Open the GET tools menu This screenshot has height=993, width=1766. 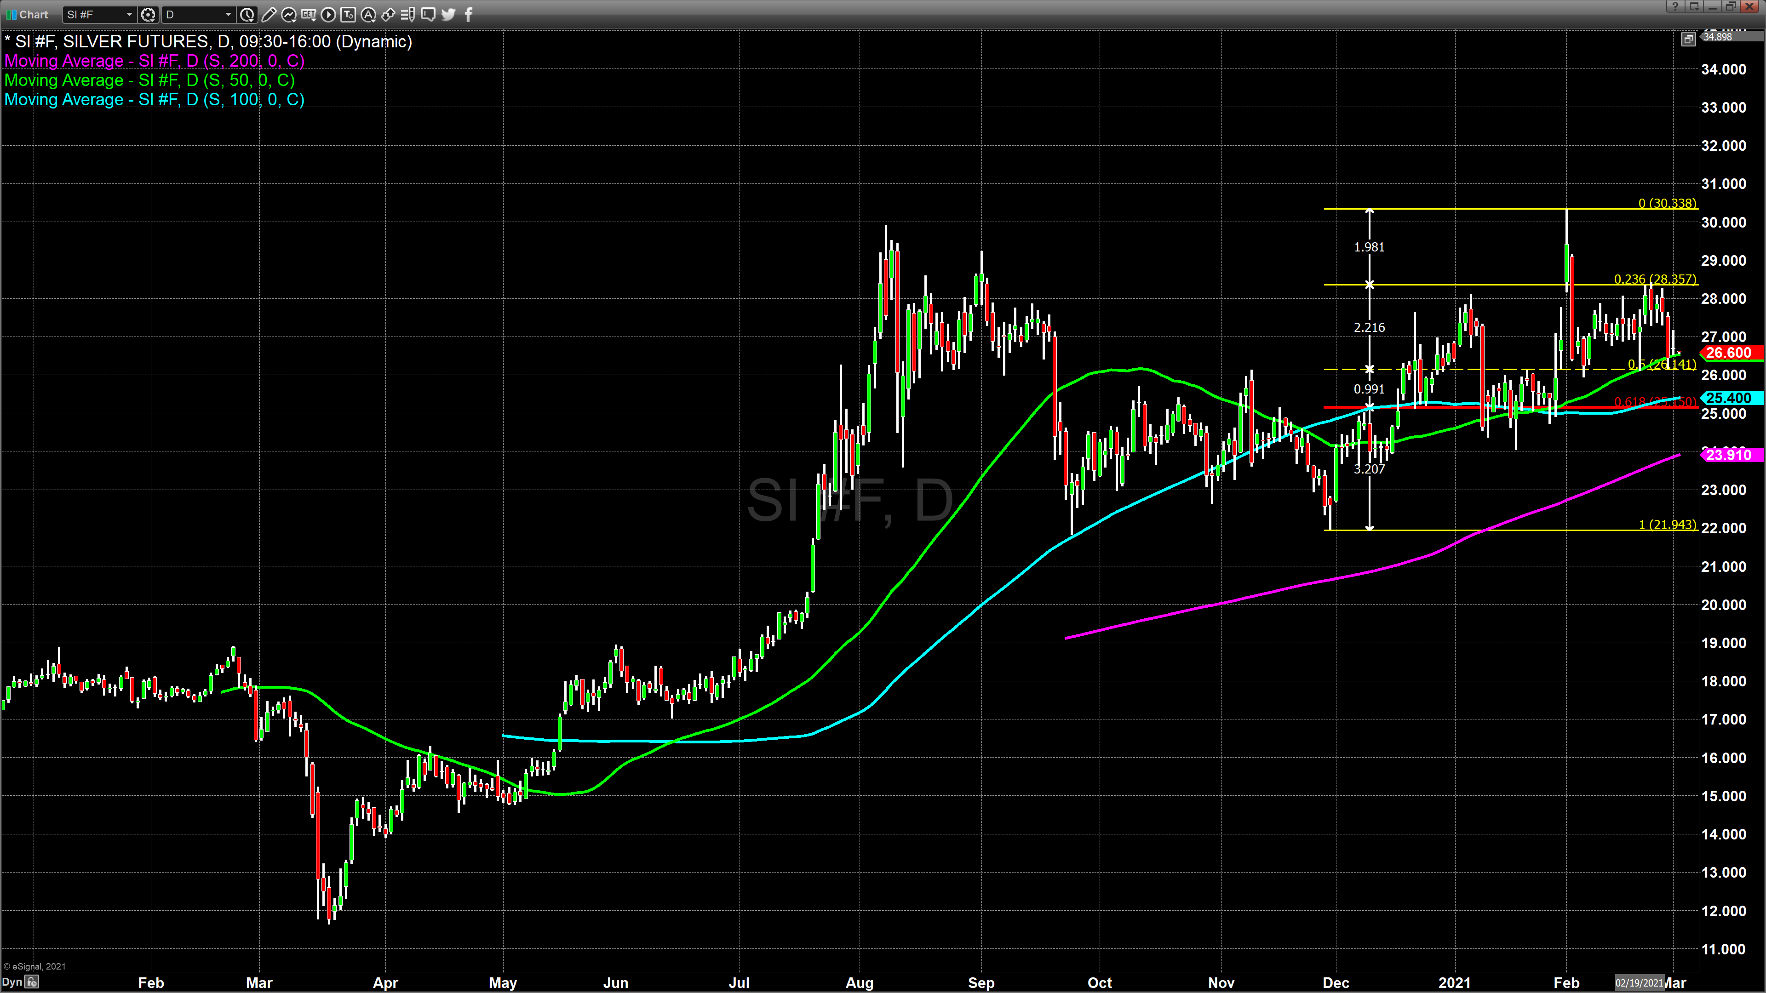click(x=309, y=14)
